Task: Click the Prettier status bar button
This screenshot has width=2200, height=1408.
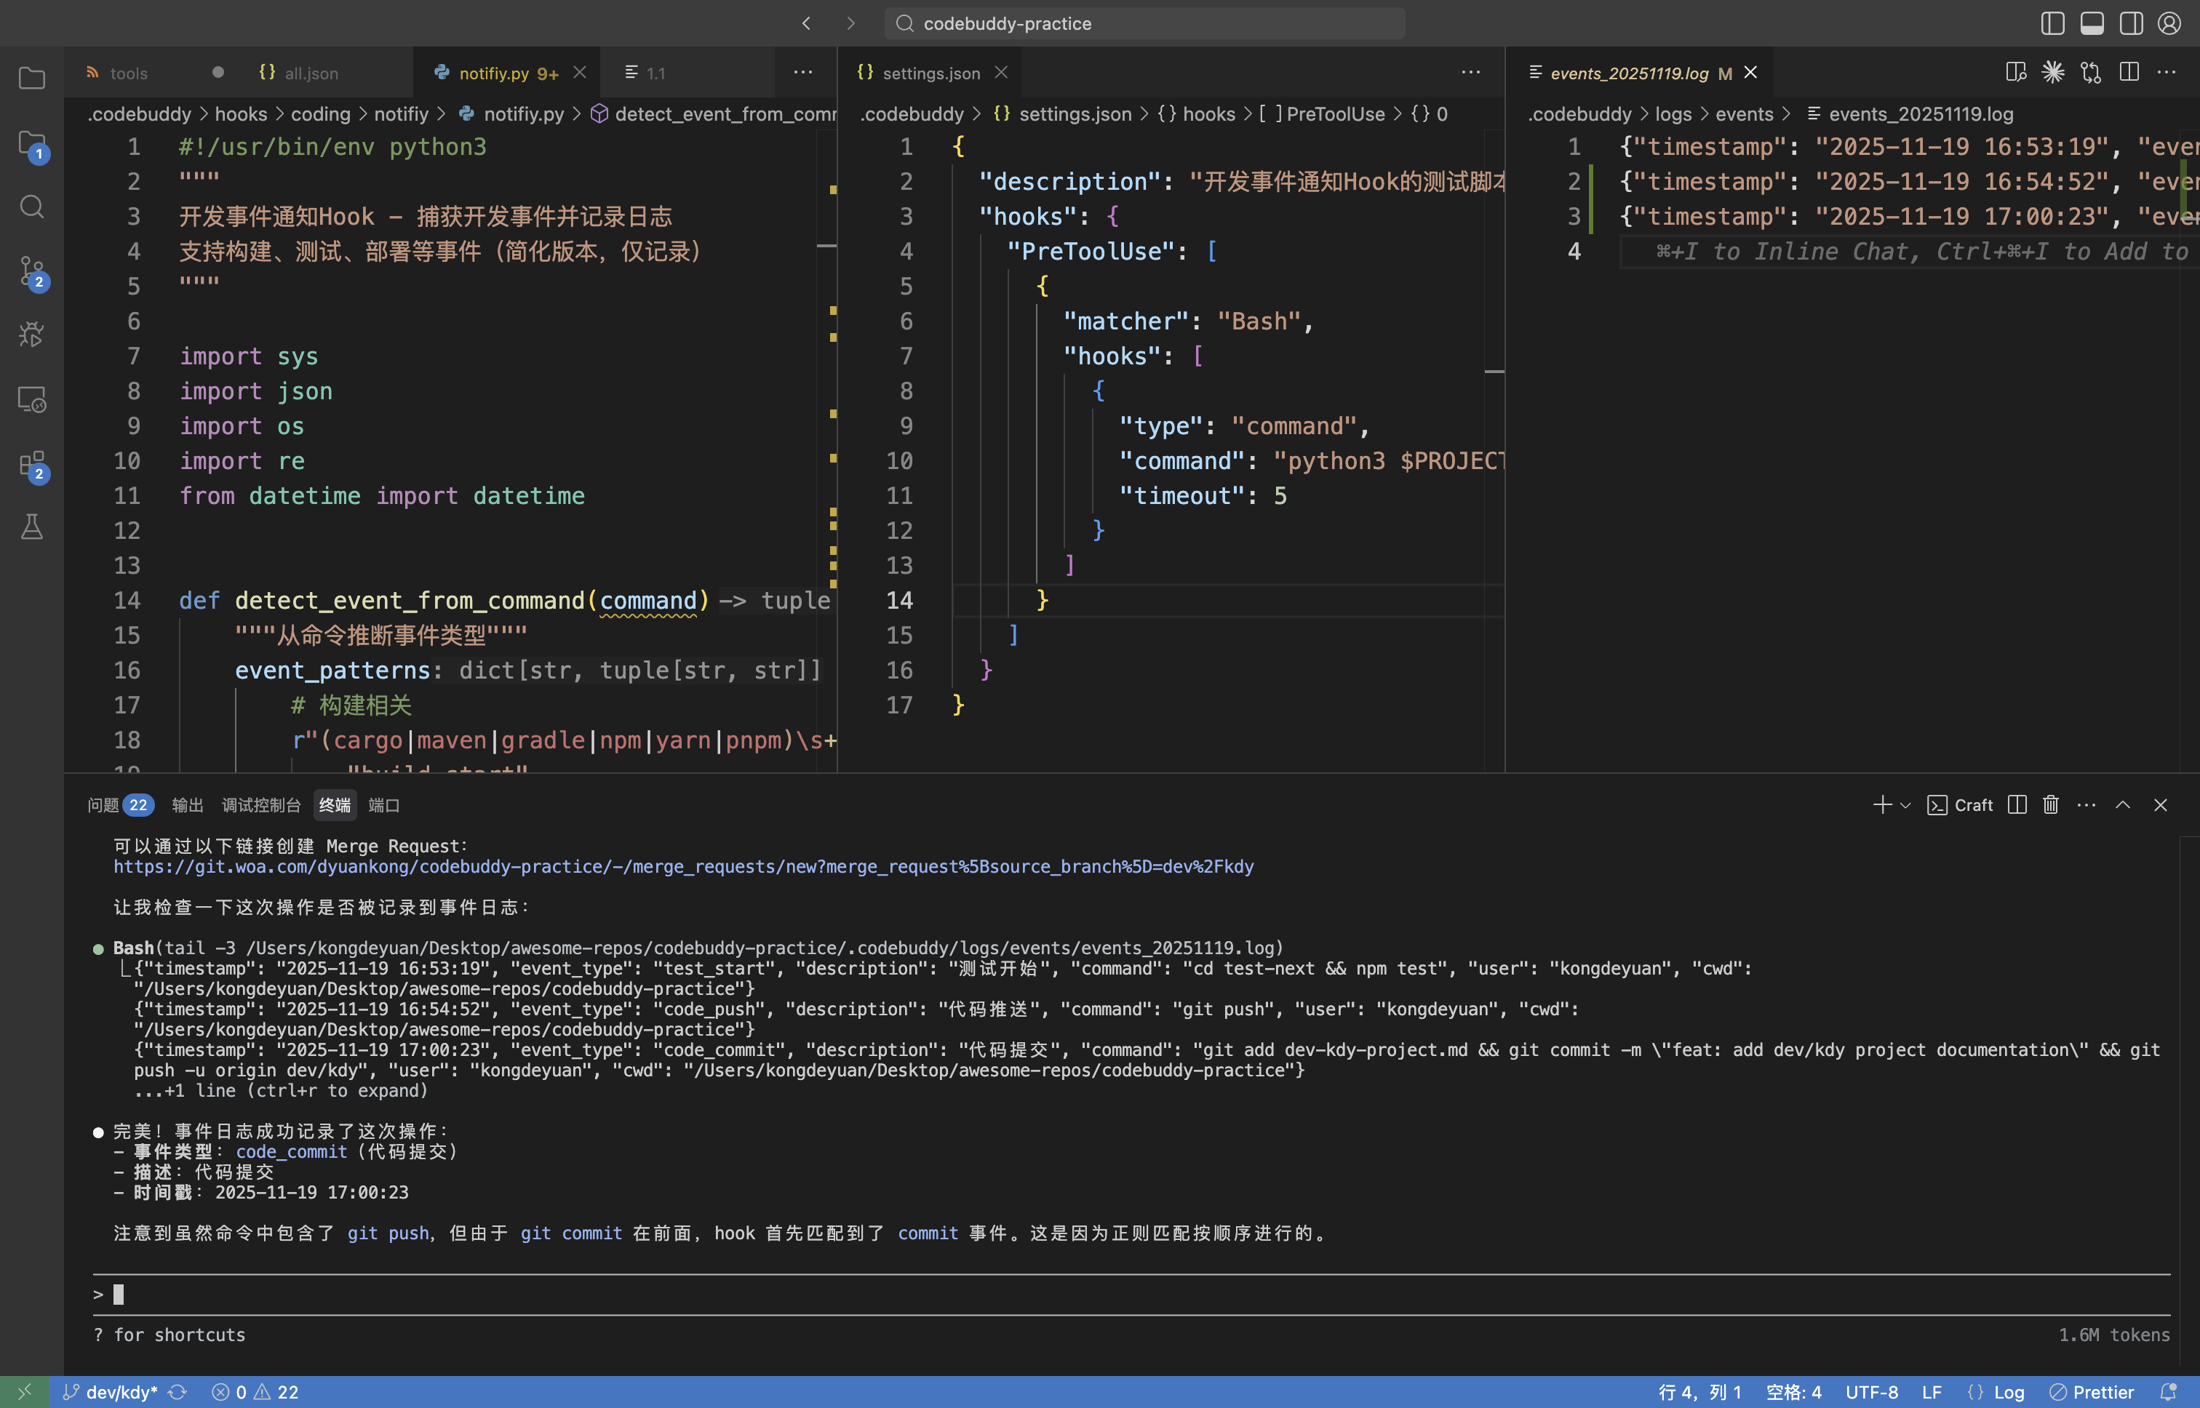Action: point(2091,1391)
